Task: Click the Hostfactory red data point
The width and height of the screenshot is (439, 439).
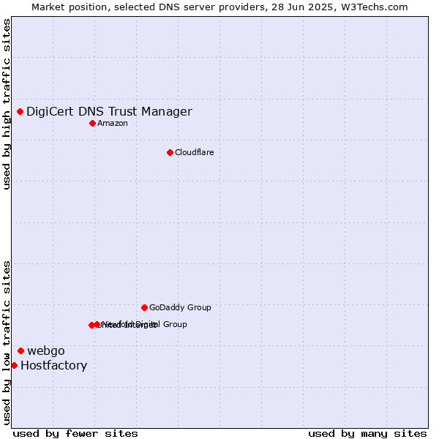Action: click(15, 365)
